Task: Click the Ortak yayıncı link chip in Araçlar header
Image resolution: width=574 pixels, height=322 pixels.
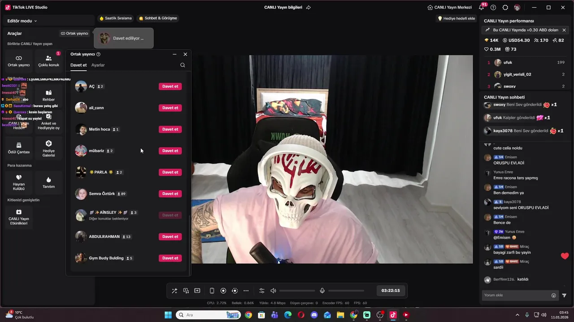Action: [74, 34]
